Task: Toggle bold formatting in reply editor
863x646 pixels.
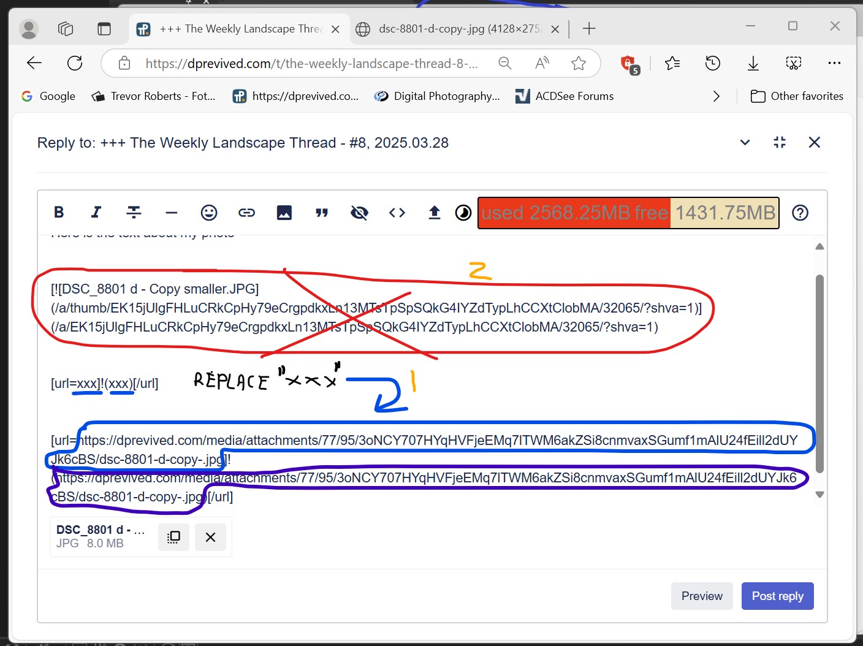Action: pyautogui.click(x=59, y=212)
